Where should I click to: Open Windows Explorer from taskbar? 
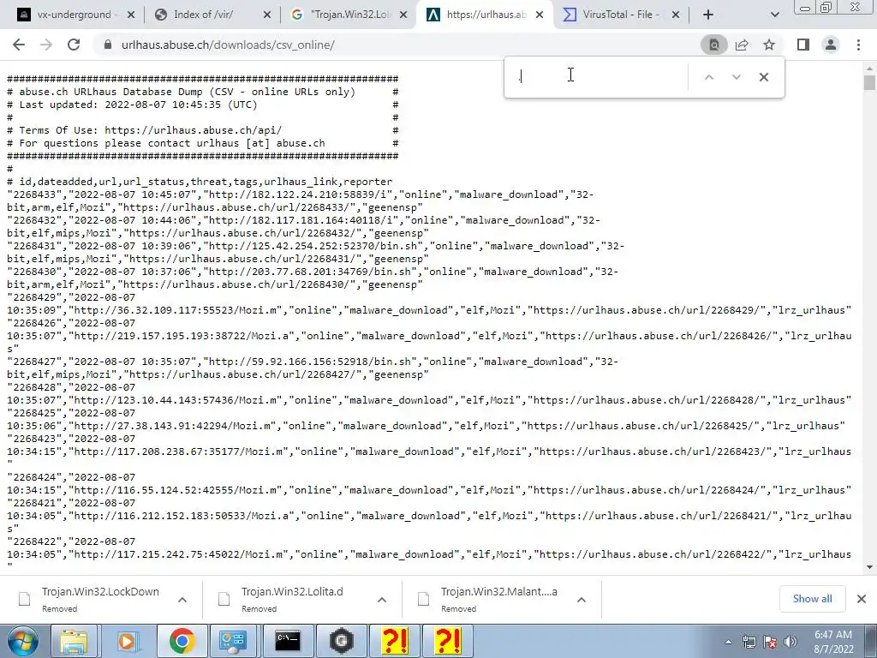(74, 641)
